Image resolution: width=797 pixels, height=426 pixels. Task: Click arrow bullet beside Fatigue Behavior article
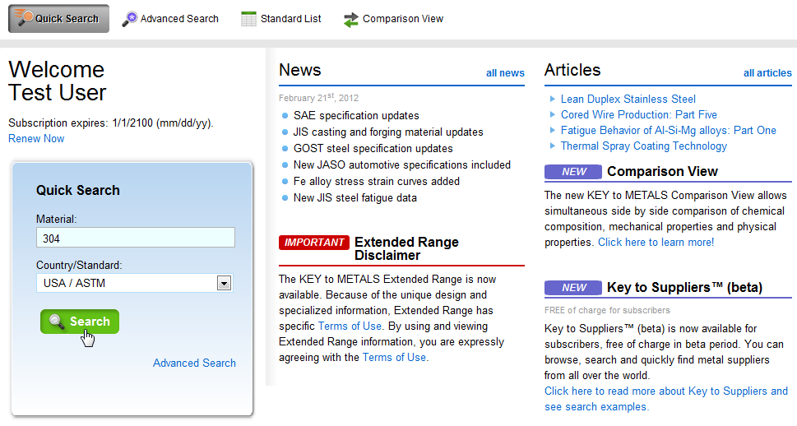click(553, 130)
